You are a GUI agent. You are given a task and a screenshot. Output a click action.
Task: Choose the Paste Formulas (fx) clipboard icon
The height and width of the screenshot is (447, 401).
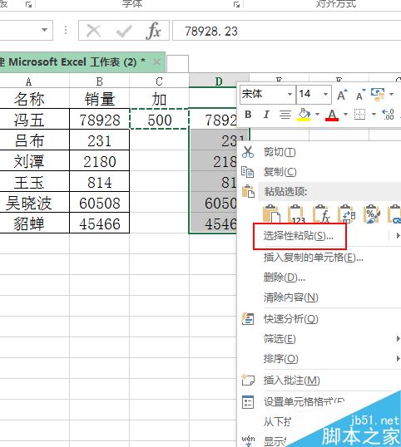click(321, 214)
